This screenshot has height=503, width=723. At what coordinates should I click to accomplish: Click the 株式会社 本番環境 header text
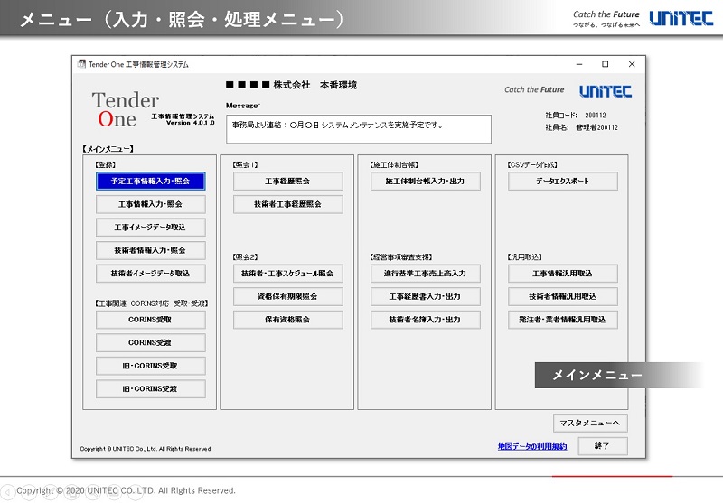coord(315,85)
